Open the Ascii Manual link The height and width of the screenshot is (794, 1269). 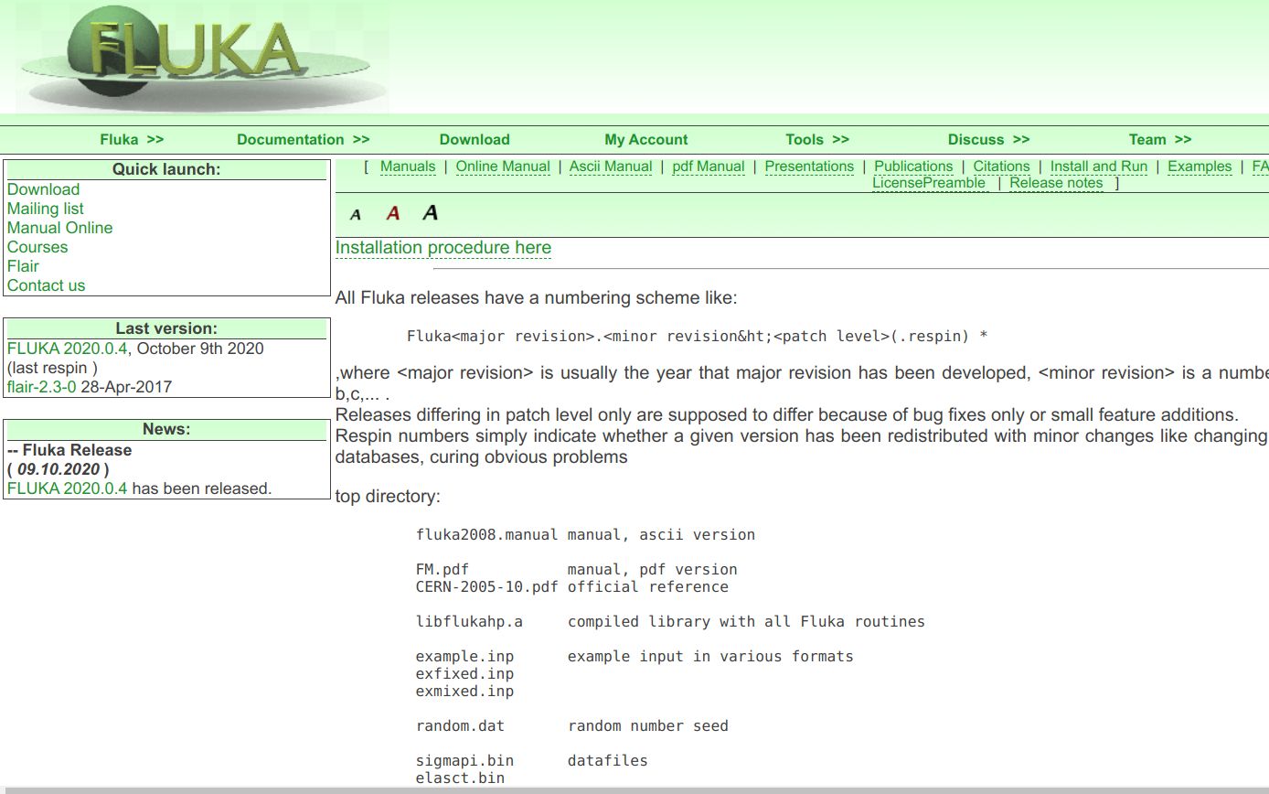click(611, 166)
